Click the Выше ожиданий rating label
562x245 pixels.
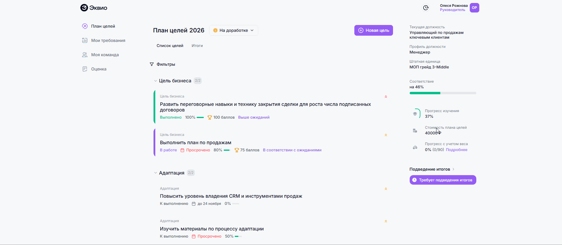point(254,117)
